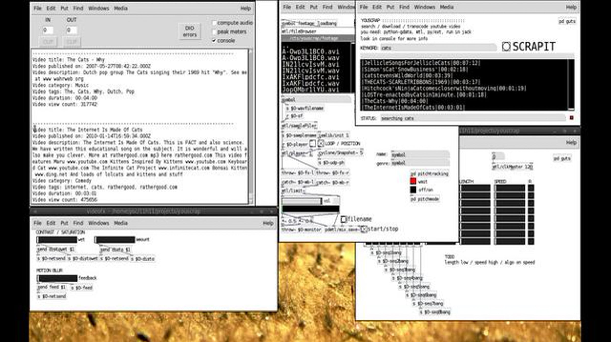Image resolution: width=611 pixels, height=342 pixels.
Task: Select IxAKFlpdcfc.avi in the file browser
Action: pos(311,77)
